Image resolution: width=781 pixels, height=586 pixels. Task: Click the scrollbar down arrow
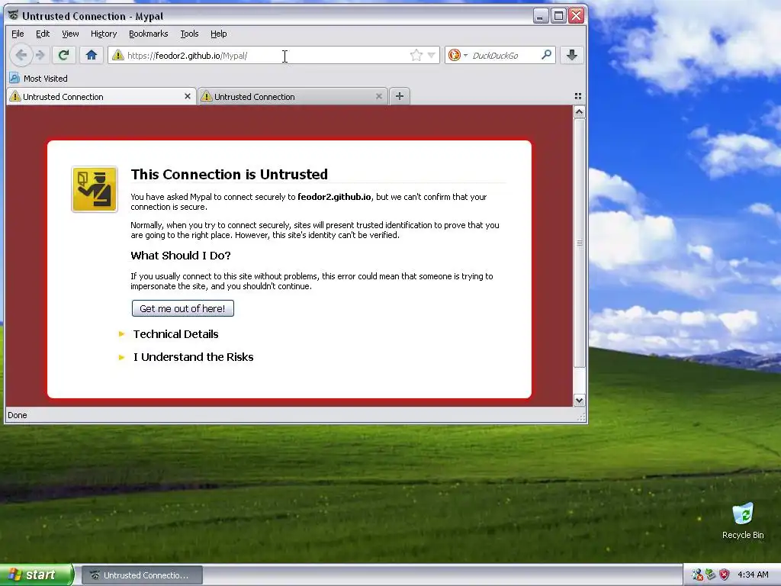(579, 400)
